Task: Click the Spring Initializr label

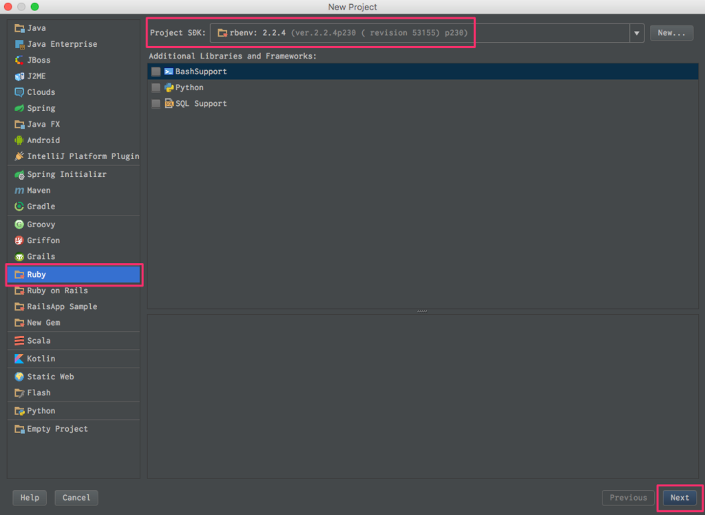Action: [67, 174]
